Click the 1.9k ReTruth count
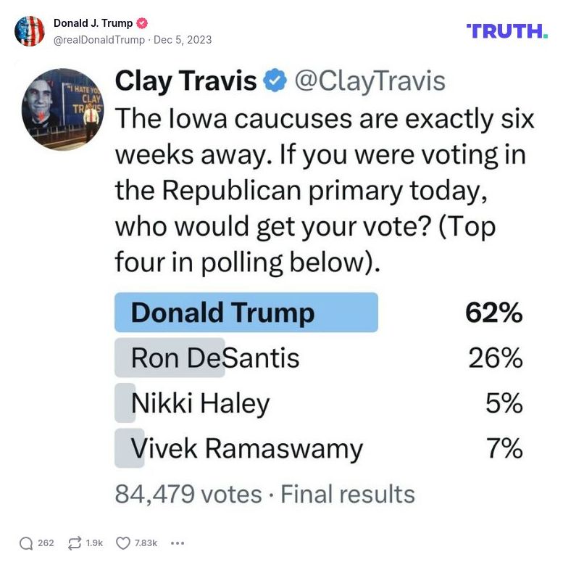Screen dimensions: 563x565 [95, 543]
